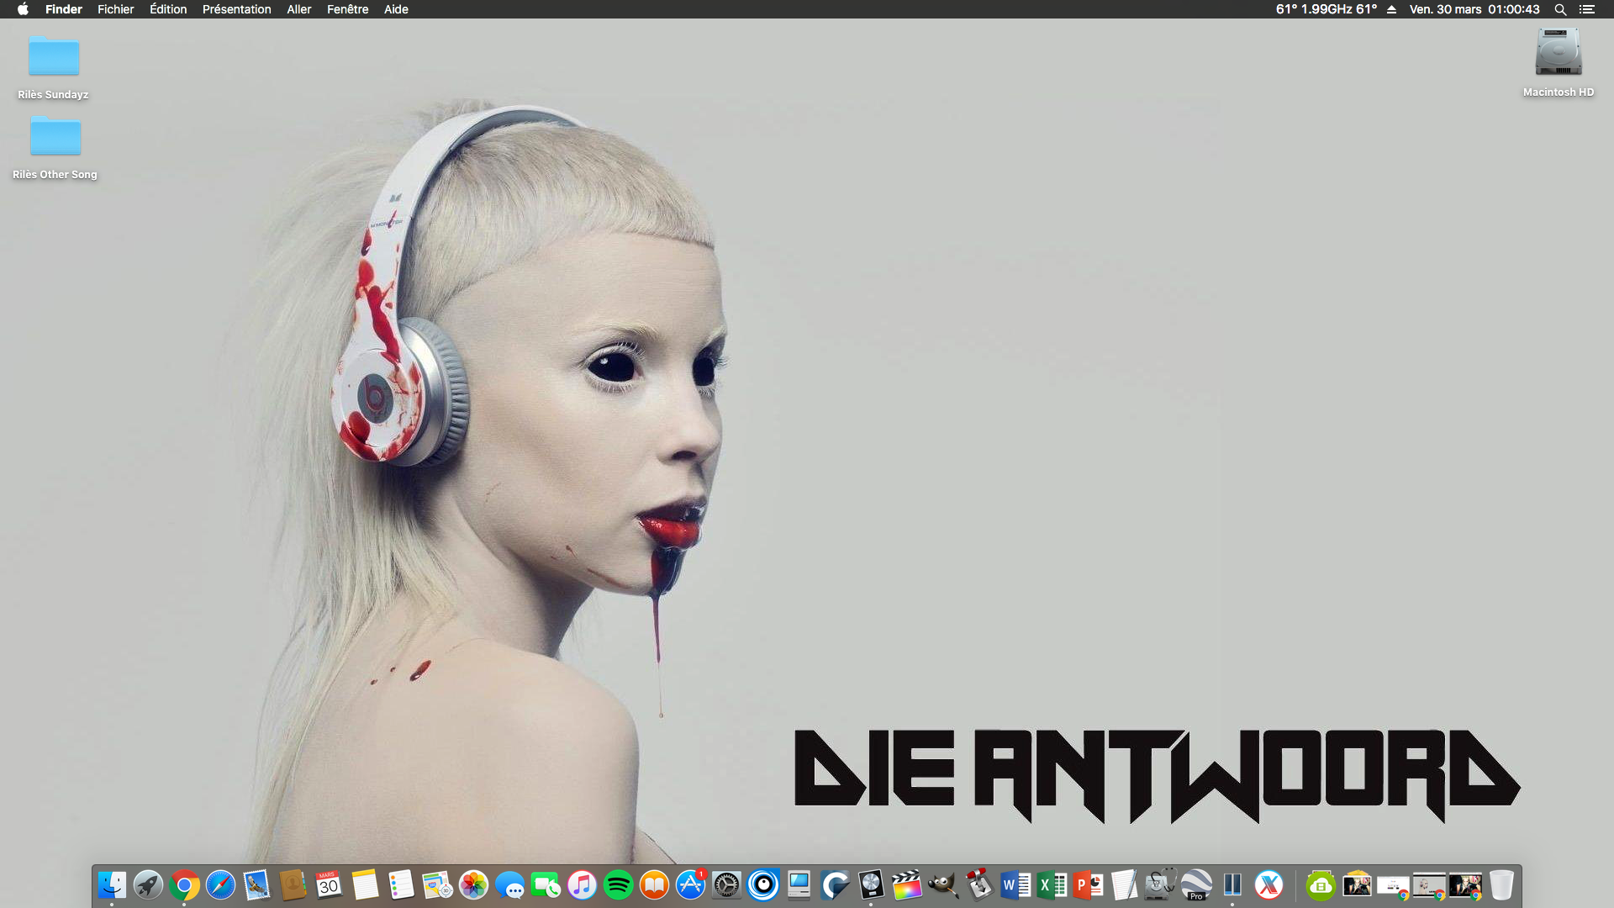Open Messages blue bubble in dock

pos(509,884)
